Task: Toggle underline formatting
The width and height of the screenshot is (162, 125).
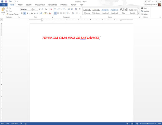Action: tap(27, 13)
